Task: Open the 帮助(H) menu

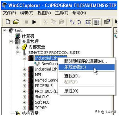Action: [79, 13]
